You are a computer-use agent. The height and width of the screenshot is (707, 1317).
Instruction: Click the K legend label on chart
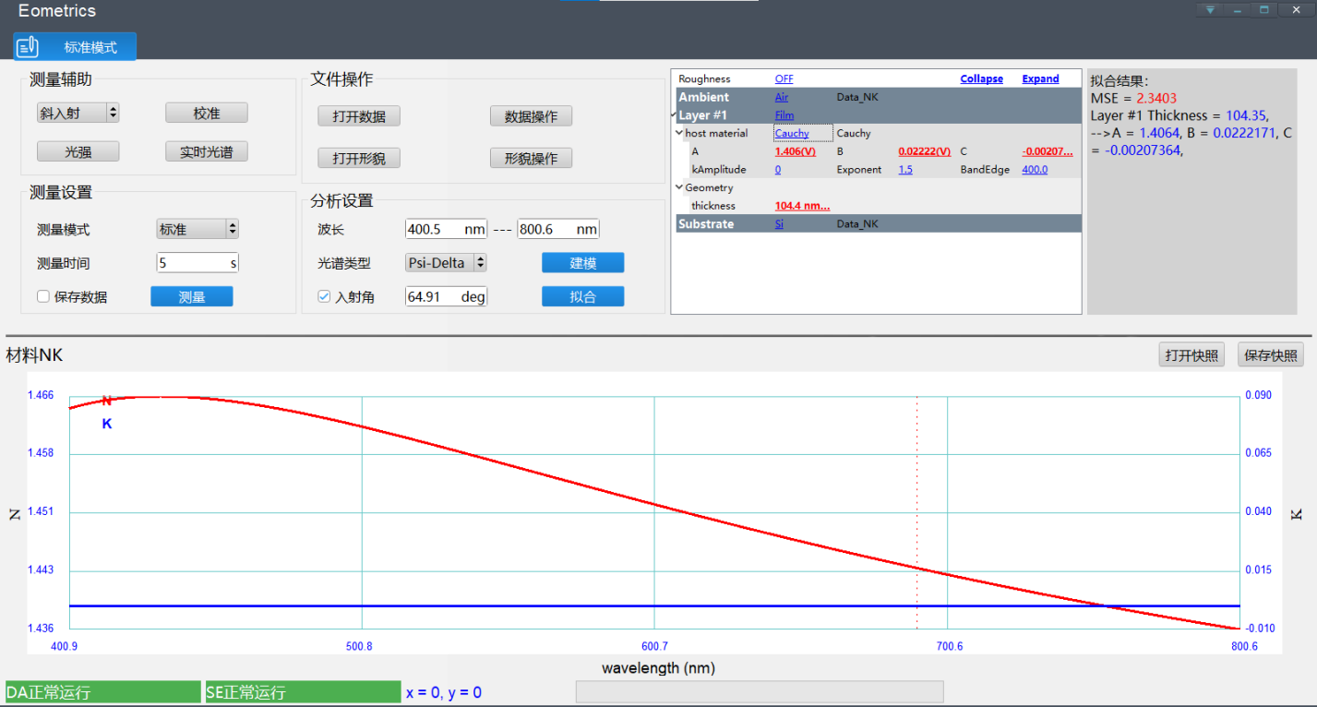pyautogui.click(x=107, y=424)
